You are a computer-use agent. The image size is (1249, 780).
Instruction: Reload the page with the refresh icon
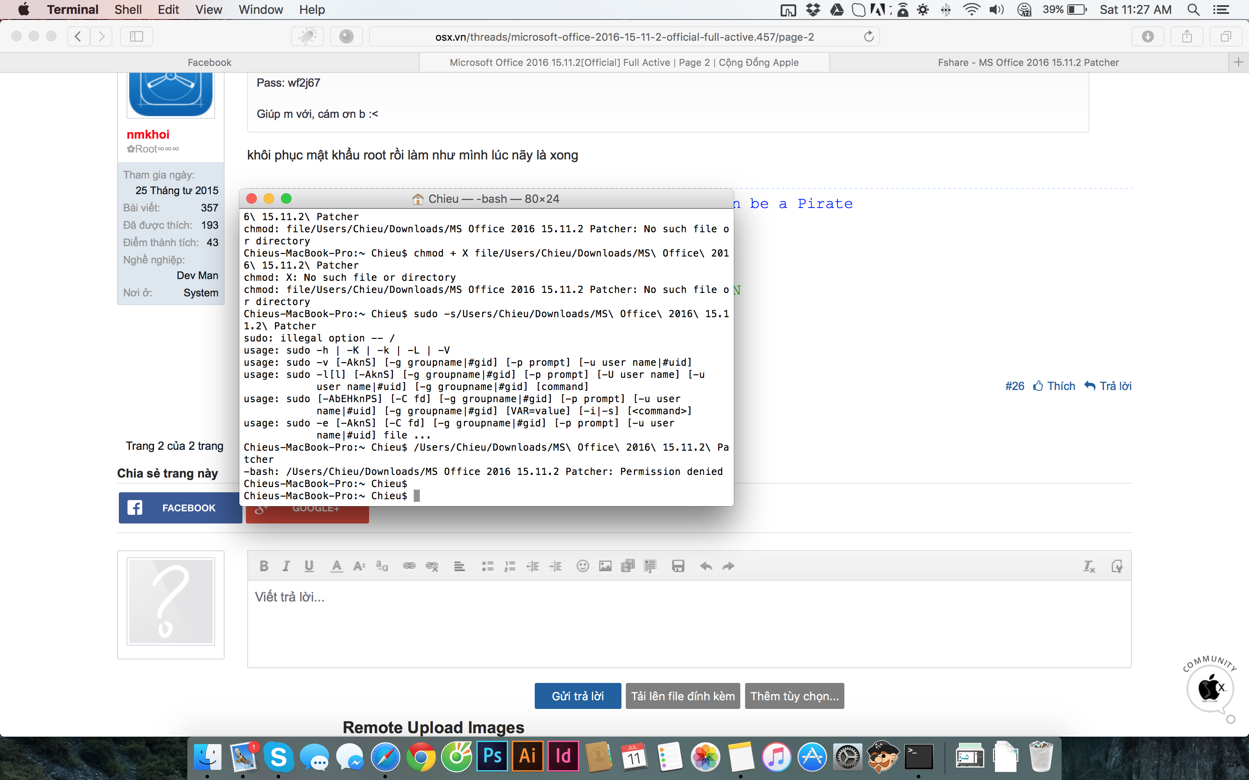click(x=869, y=37)
